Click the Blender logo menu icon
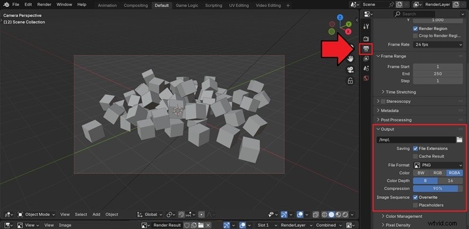The width and height of the screenshot is (469, 229). click(6, 5)
